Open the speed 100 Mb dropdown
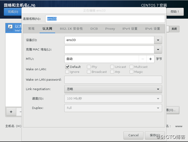Image resolution: width=188 pixels, height=142 pixels. click(x=113, y=99)
